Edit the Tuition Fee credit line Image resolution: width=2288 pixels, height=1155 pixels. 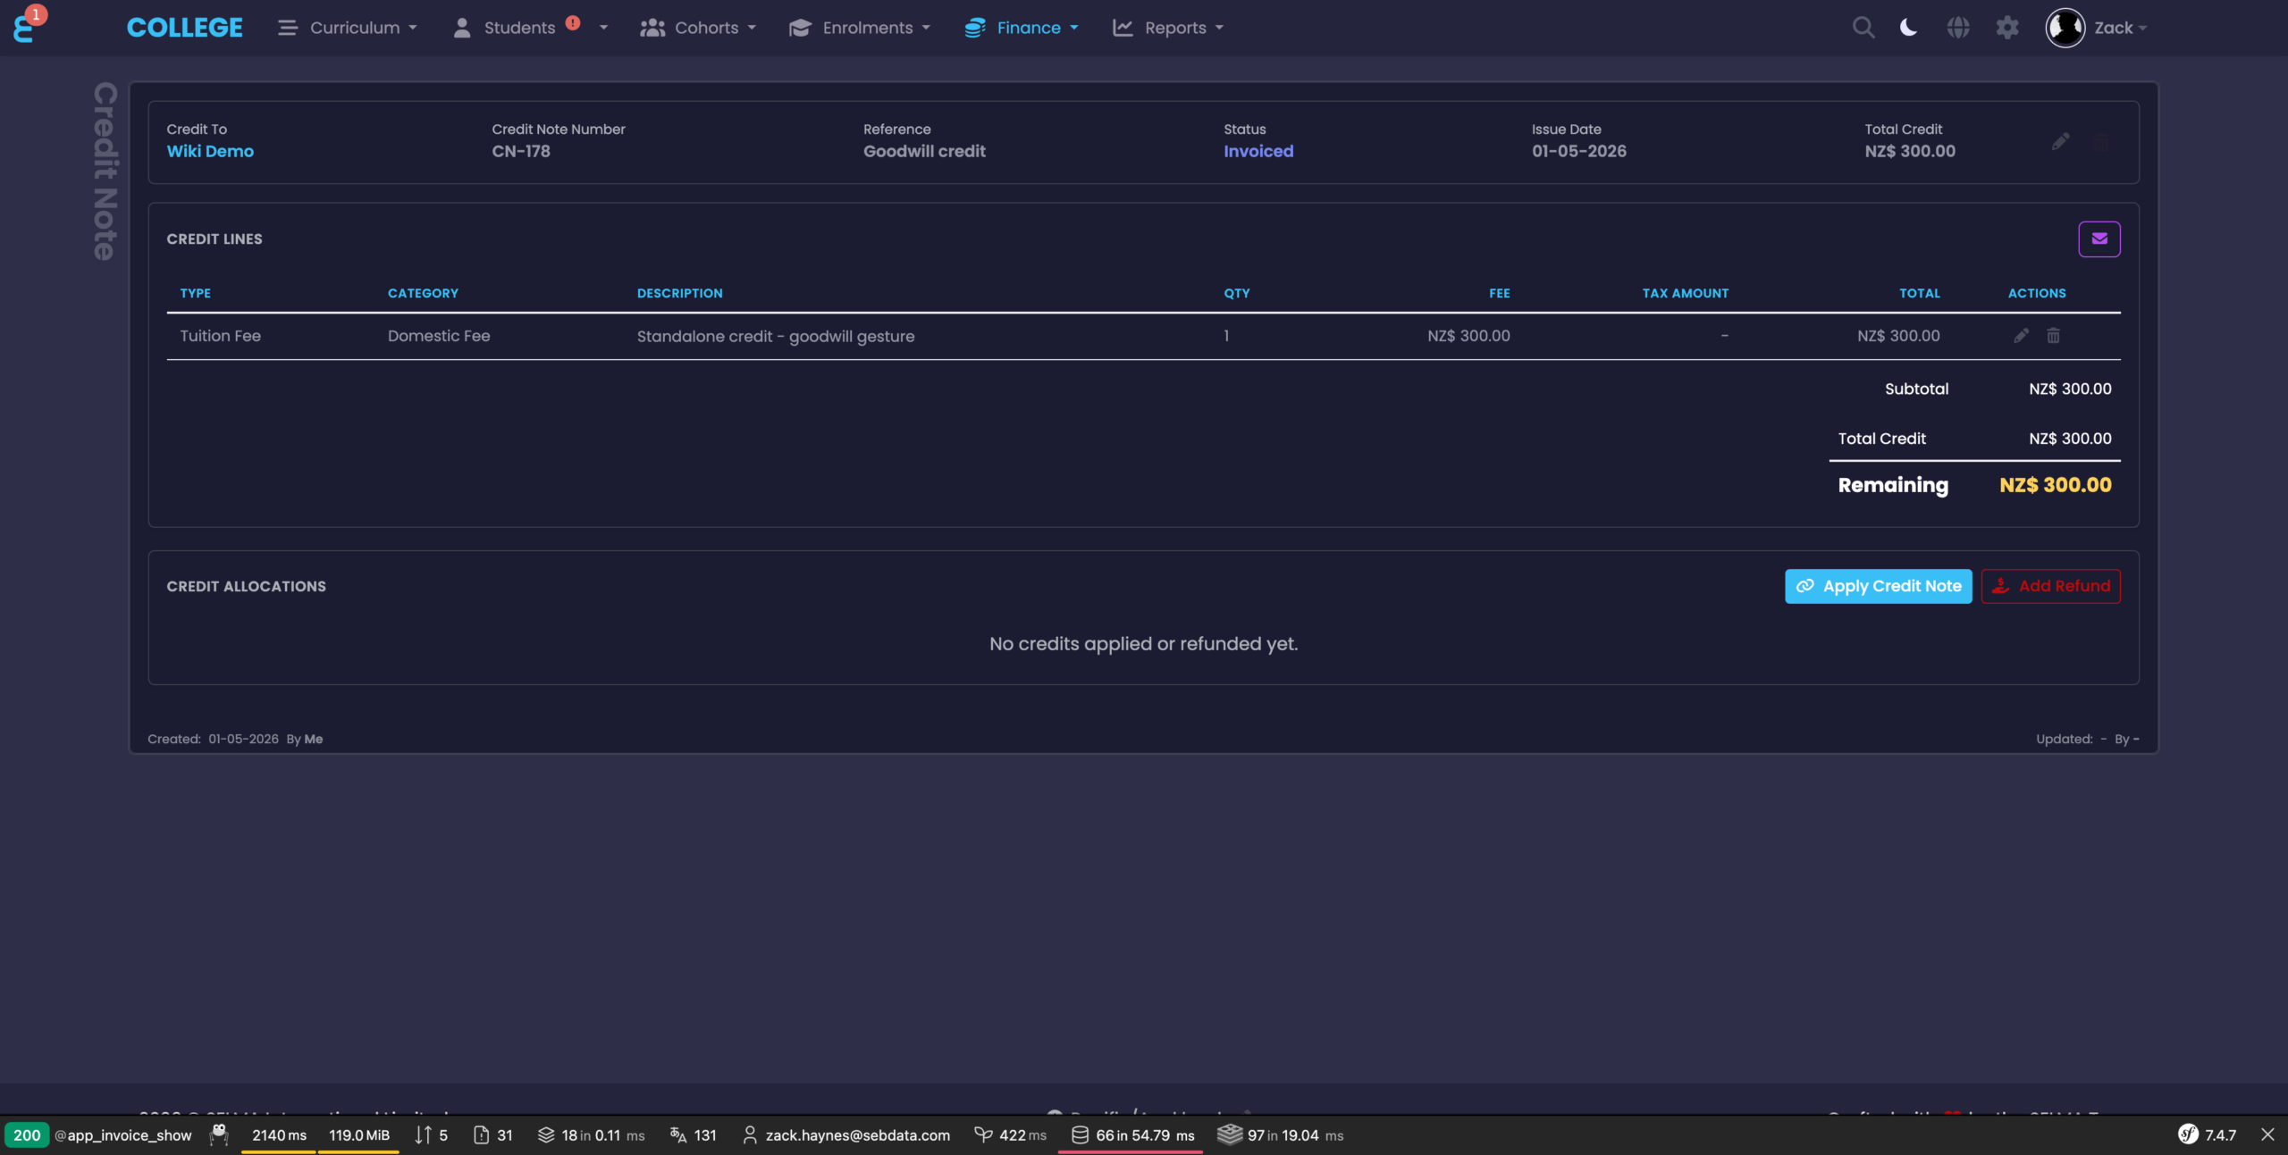(x=2021, y=336)
